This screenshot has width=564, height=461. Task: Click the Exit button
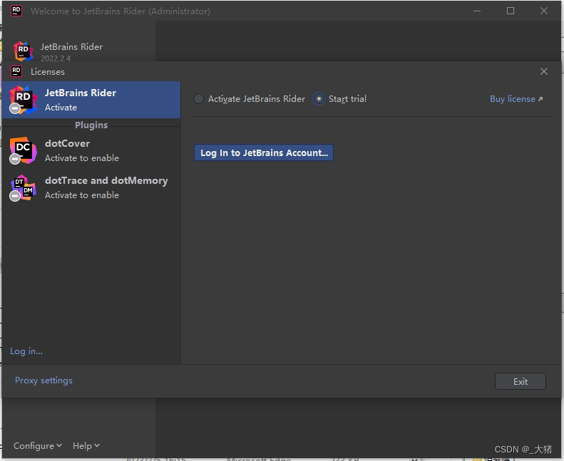(x=520, y=381)
